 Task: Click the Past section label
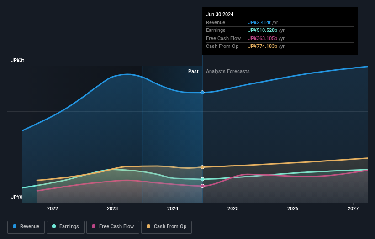tap(193, 72)
